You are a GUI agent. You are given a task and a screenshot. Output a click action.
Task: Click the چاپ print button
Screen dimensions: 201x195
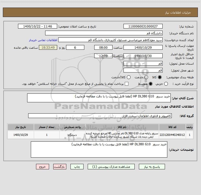(x=77, y=166)
